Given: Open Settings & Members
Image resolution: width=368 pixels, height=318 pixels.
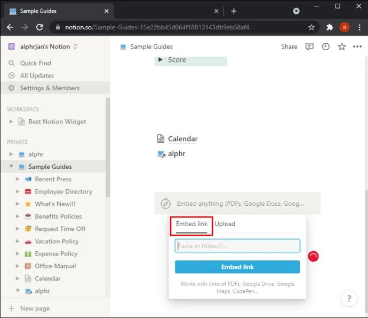Looking at the screenshot, I should 55,88.
